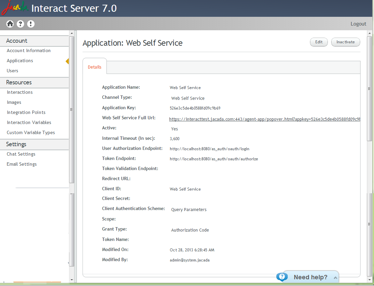The image size is (374, 286).
Task: Switch to the Details tab
Action: [x=95, y=67]
